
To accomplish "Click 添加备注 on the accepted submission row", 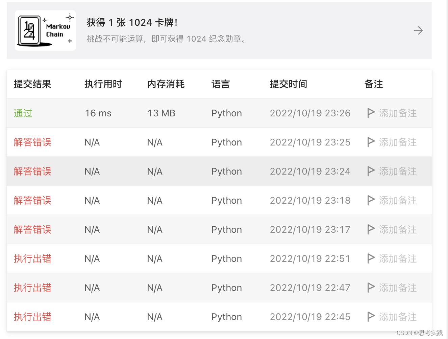I will (x=398, y=113).
